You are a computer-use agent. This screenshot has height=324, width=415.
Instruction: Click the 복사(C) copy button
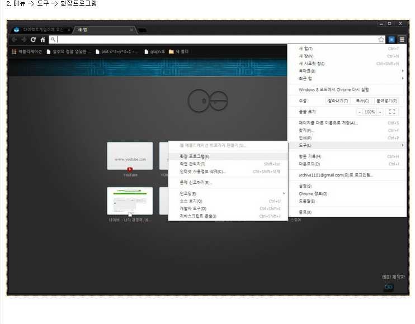(362, 101)
